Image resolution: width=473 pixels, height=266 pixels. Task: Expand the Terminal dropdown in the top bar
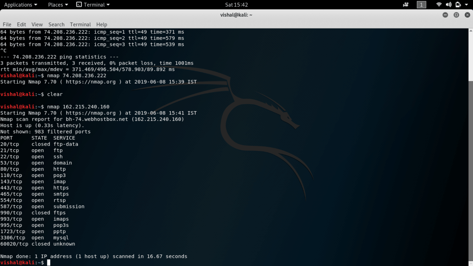[x=108, y=4]
